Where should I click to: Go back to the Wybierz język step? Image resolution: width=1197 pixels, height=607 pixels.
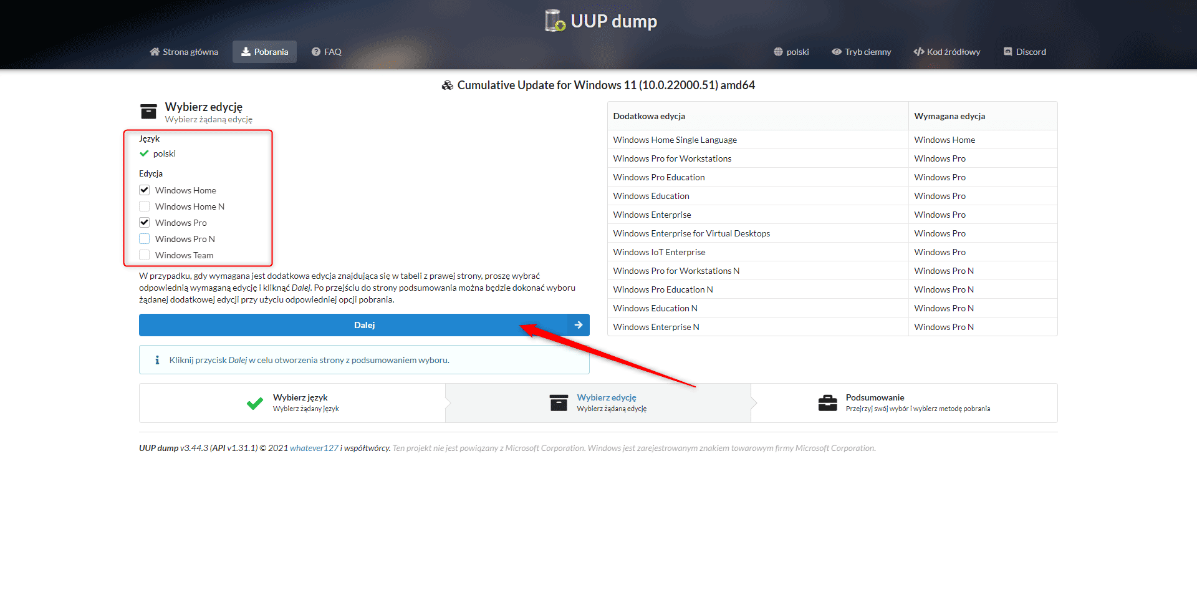point(292,403)
